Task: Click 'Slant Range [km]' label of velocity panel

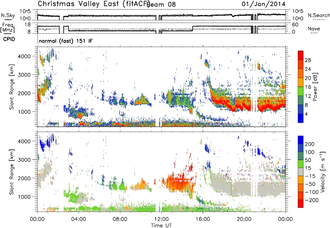Action: pyautogui.click(x=12, y=172)
